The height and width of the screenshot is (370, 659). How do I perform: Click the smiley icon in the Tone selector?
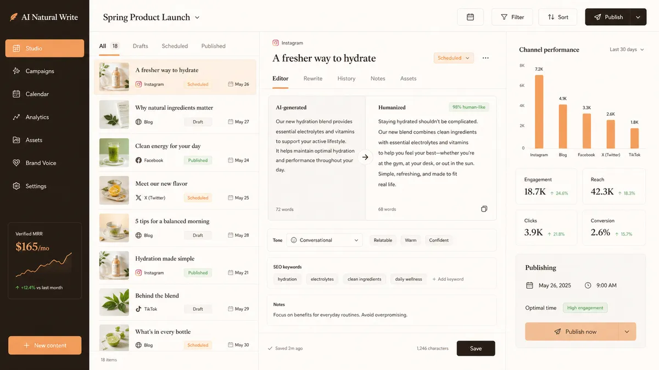(x=294, y=240)
